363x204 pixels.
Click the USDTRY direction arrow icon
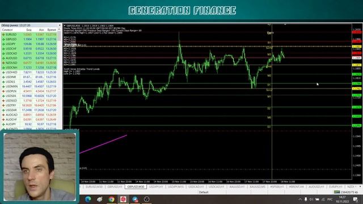coord(3,105)
